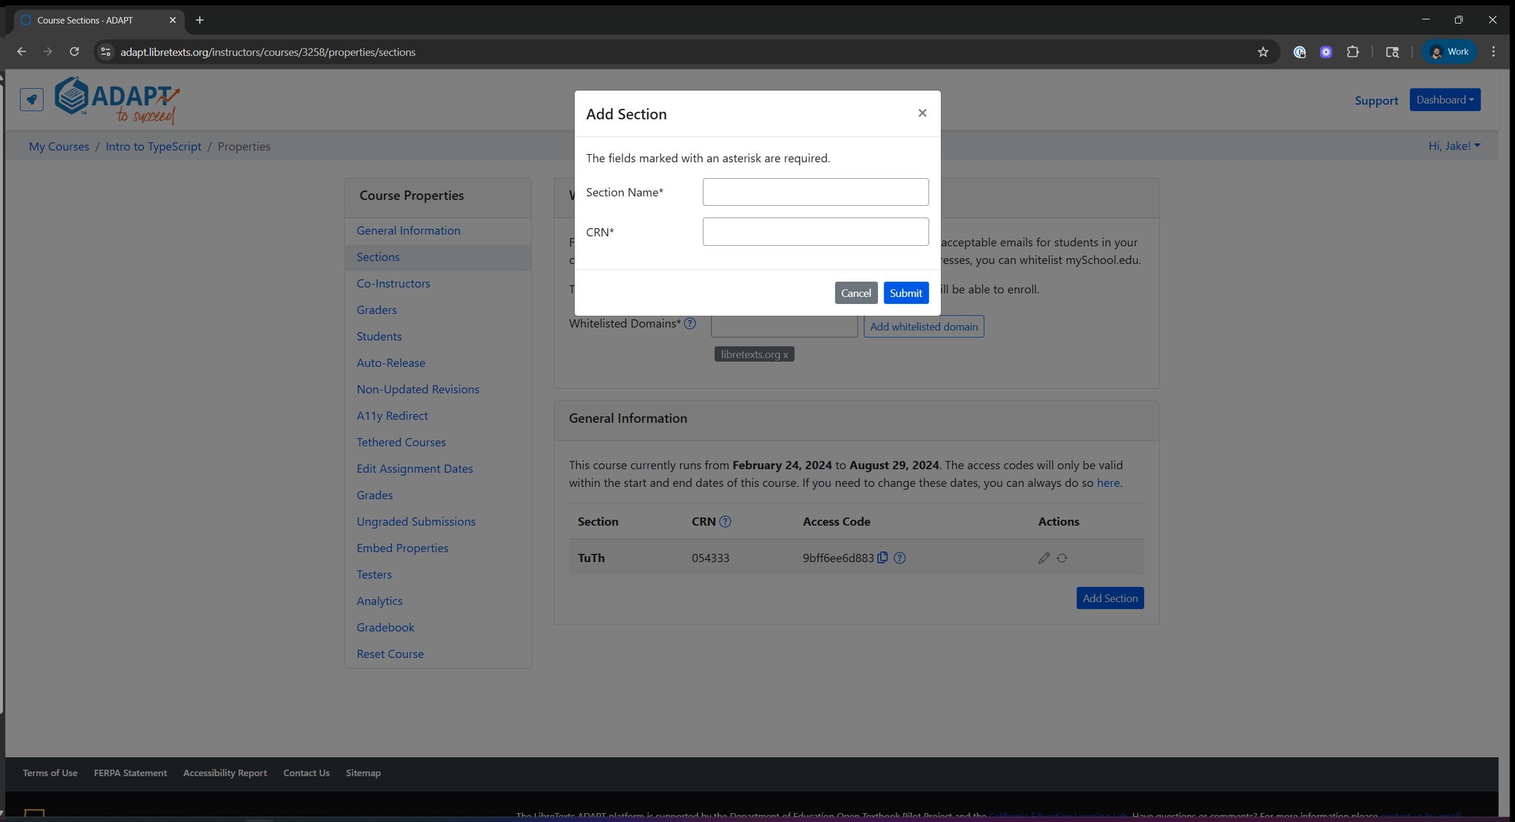Copy the access code 9bff6ee6d883
The height and width of the screenshot is (822, 1515).
[883, 558]
